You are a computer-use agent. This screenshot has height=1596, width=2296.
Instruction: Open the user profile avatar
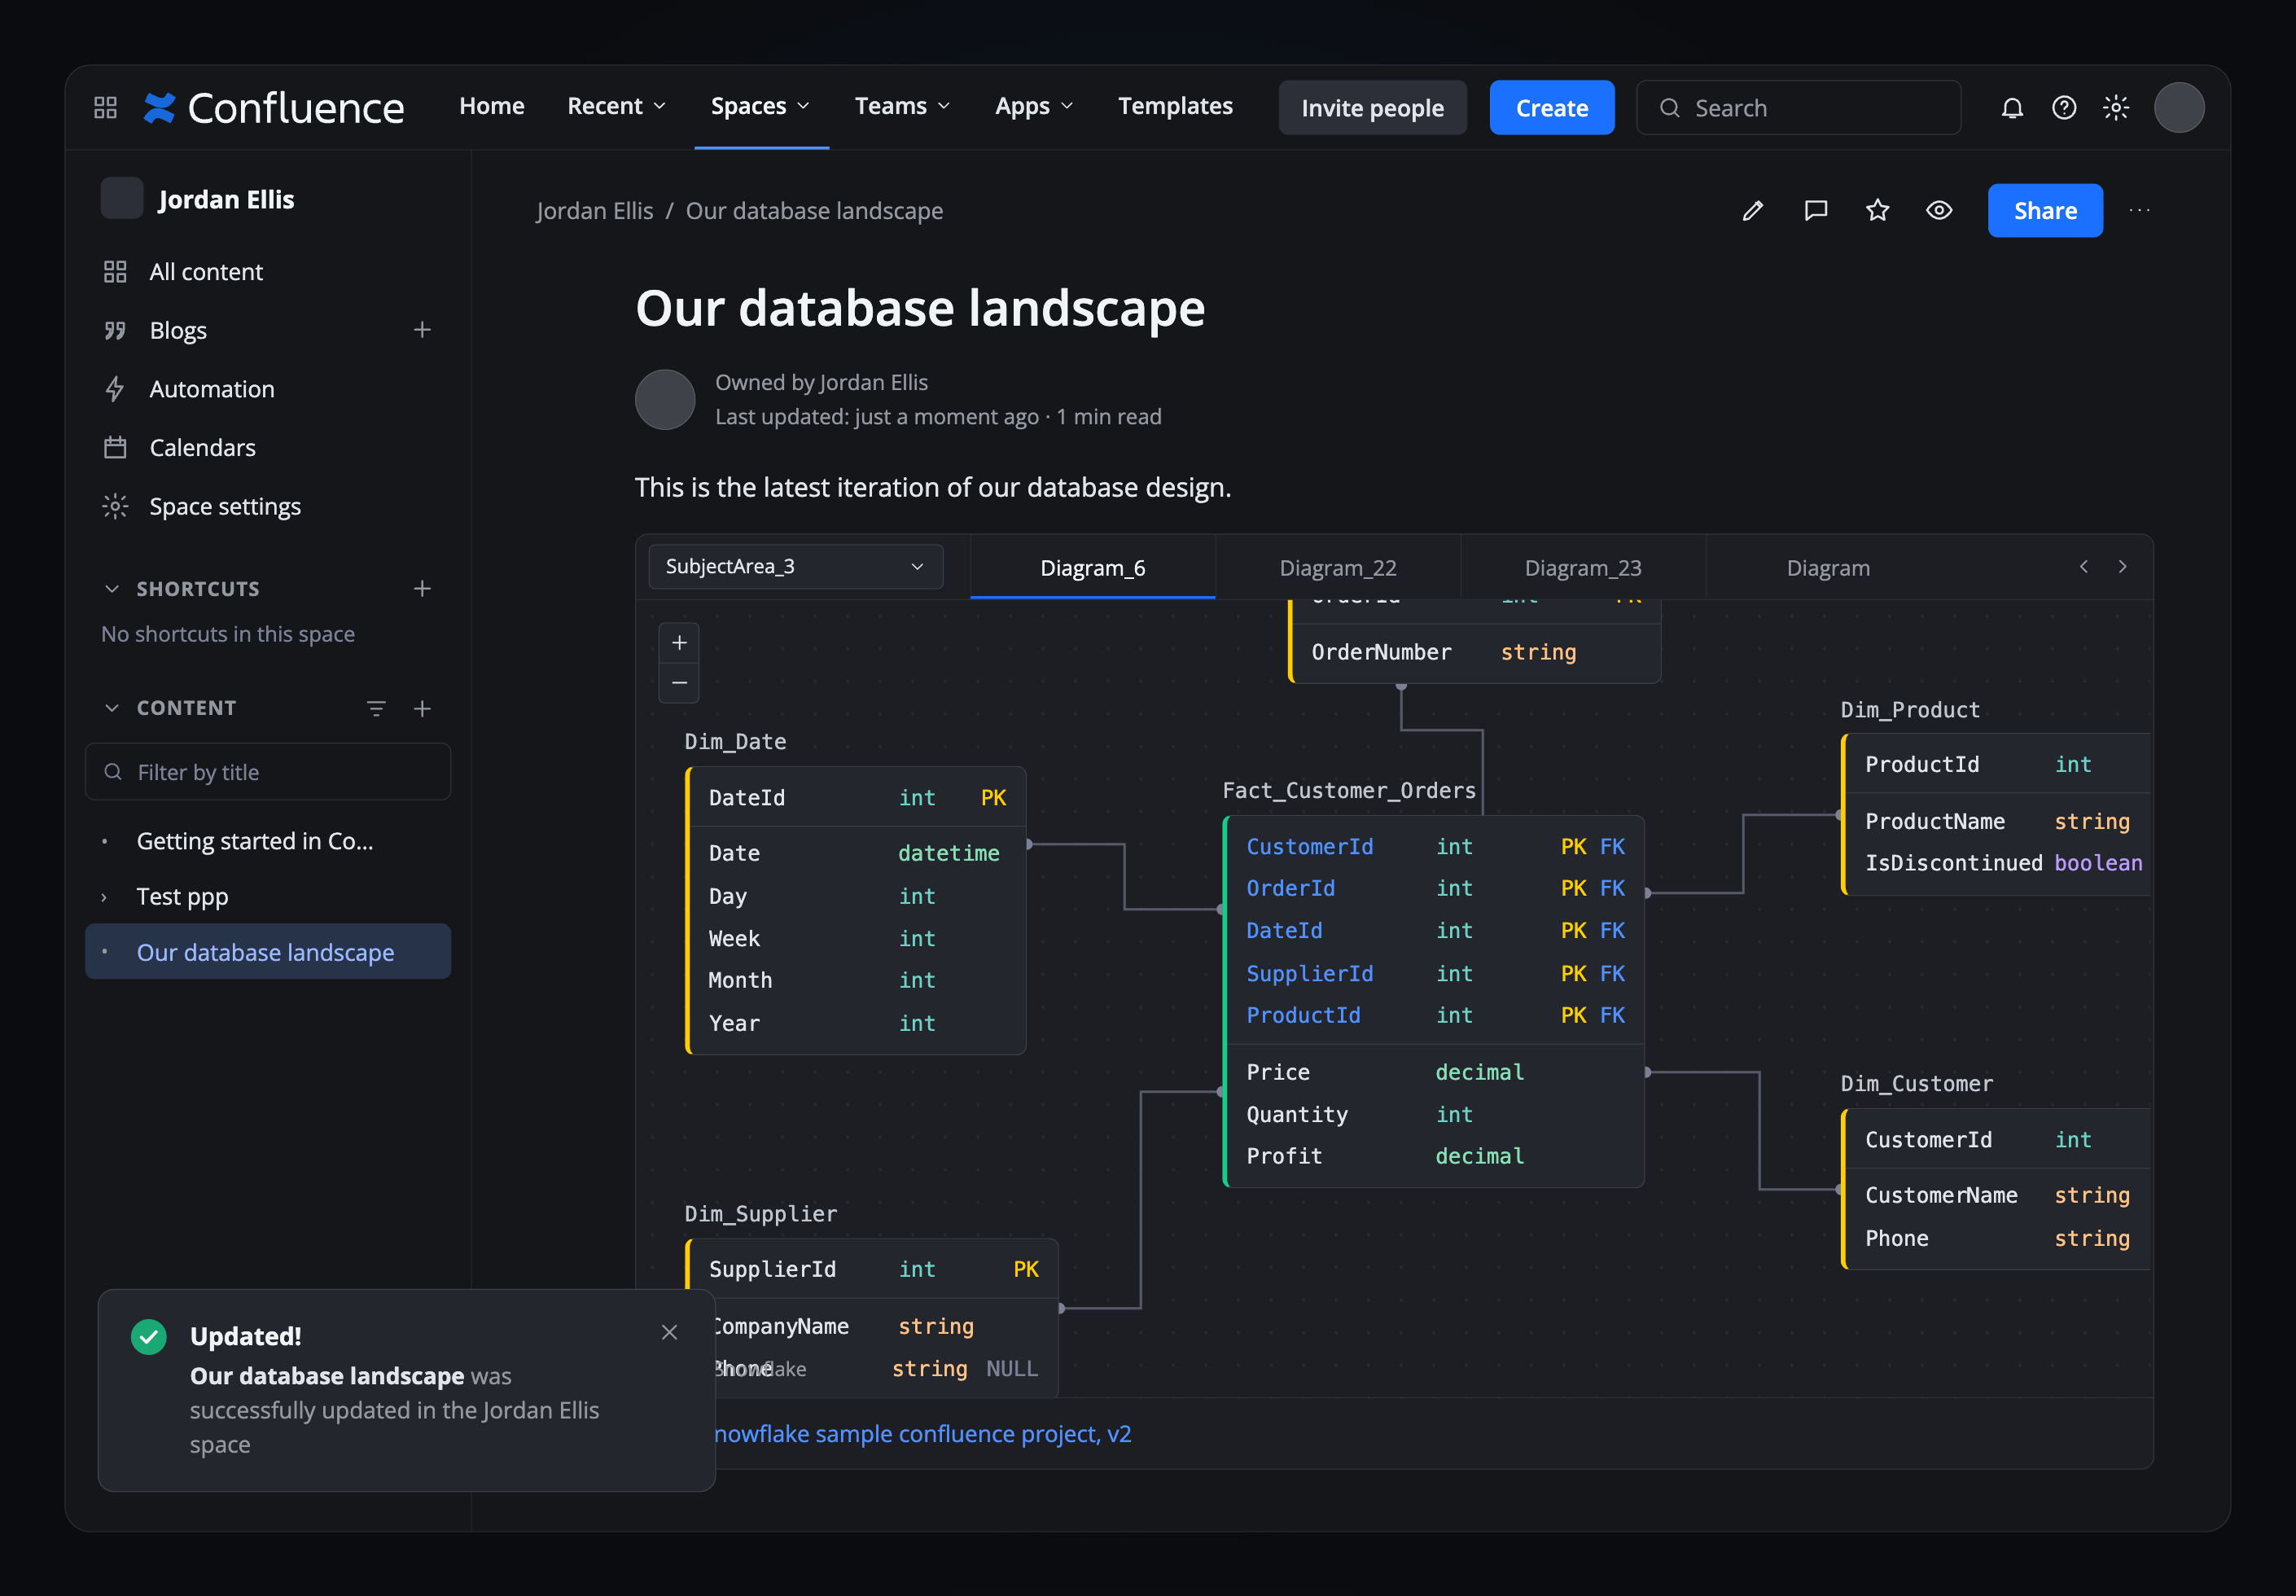2179,107
